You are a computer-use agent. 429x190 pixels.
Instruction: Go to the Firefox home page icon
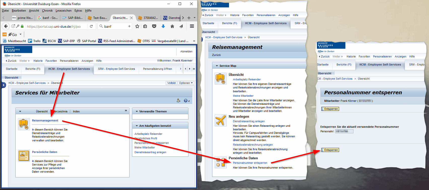[x=172, y=26]
